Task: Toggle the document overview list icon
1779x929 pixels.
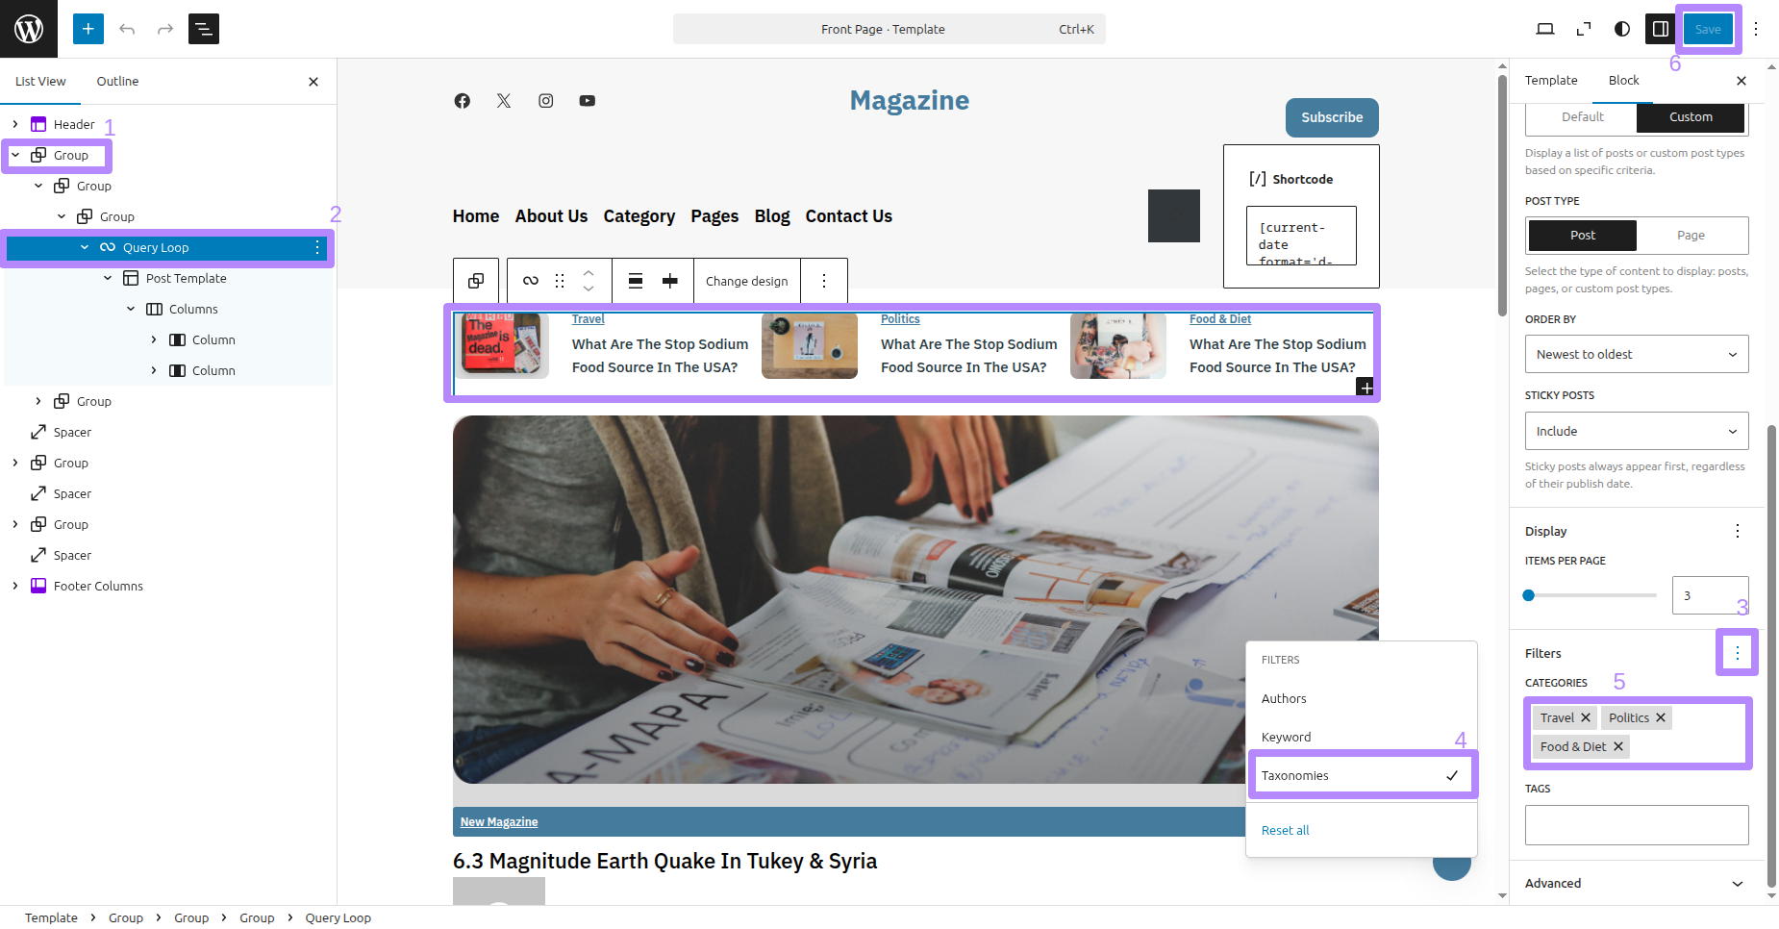Action: point(204,29)
